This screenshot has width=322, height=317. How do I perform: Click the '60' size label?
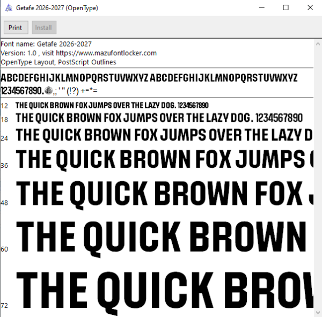click(4, 249)
